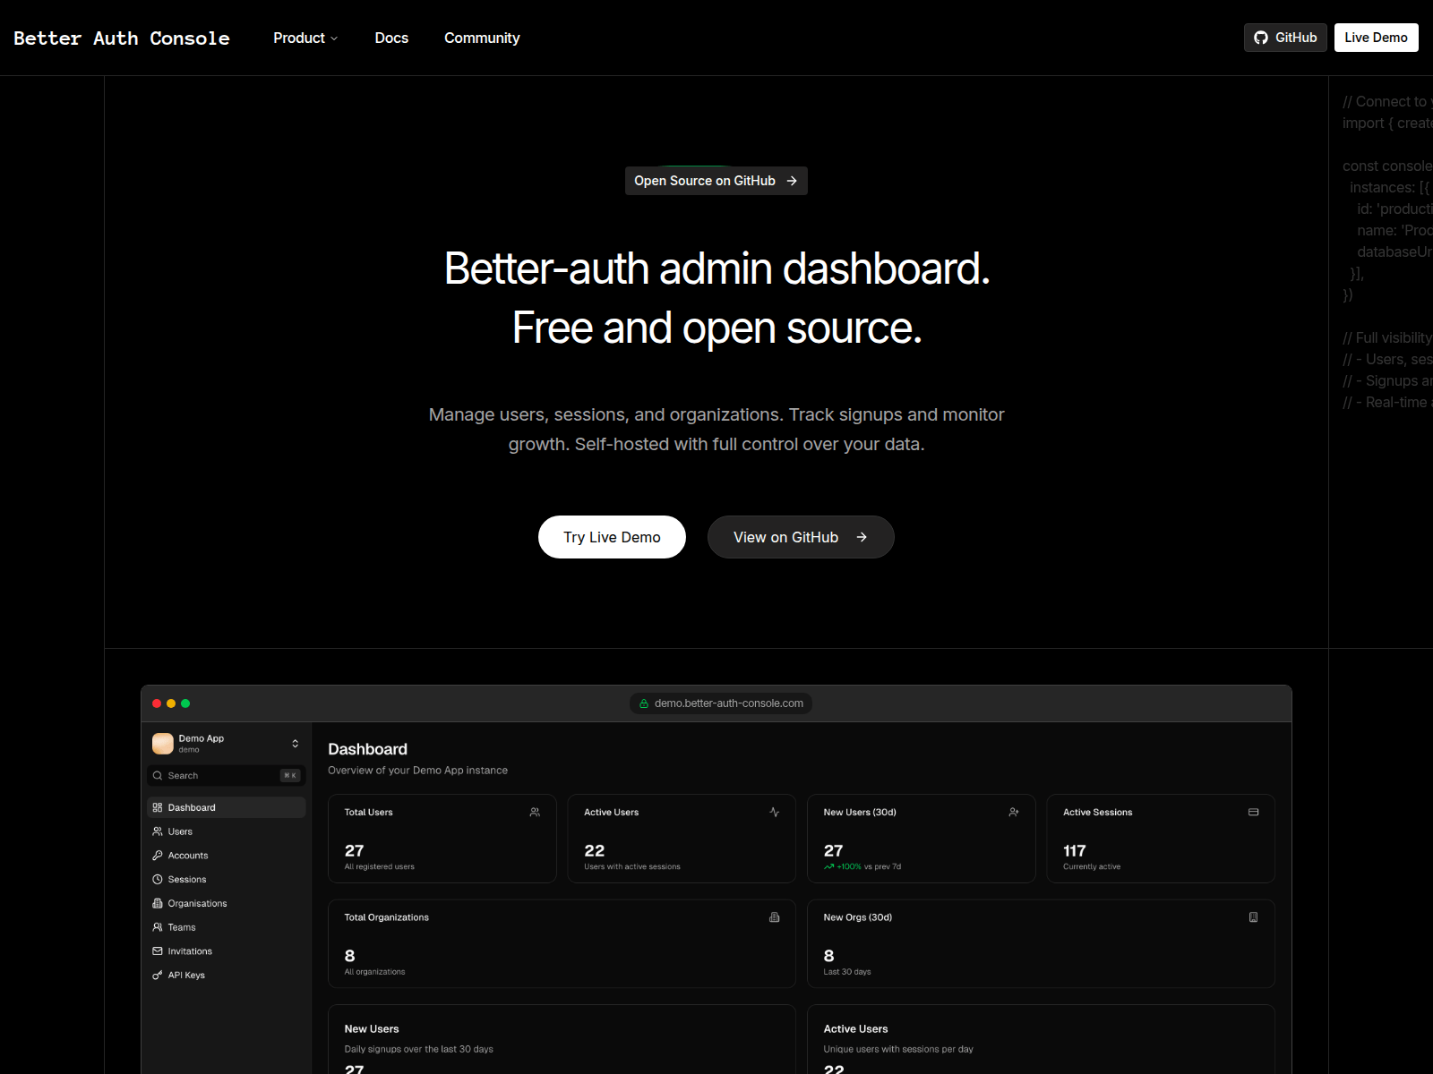
Task: Select Sessions in the demo sidebar
Action: tap(227, 880)
